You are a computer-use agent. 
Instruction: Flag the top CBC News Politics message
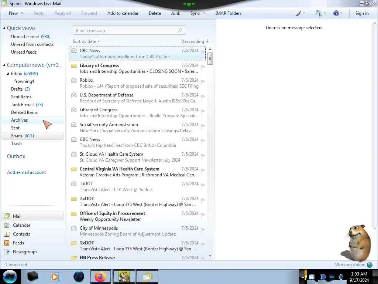(x=203, y=52)
